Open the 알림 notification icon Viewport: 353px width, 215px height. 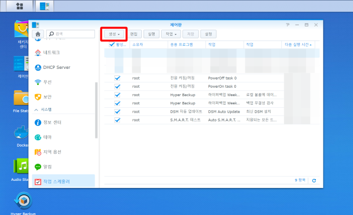38,167
